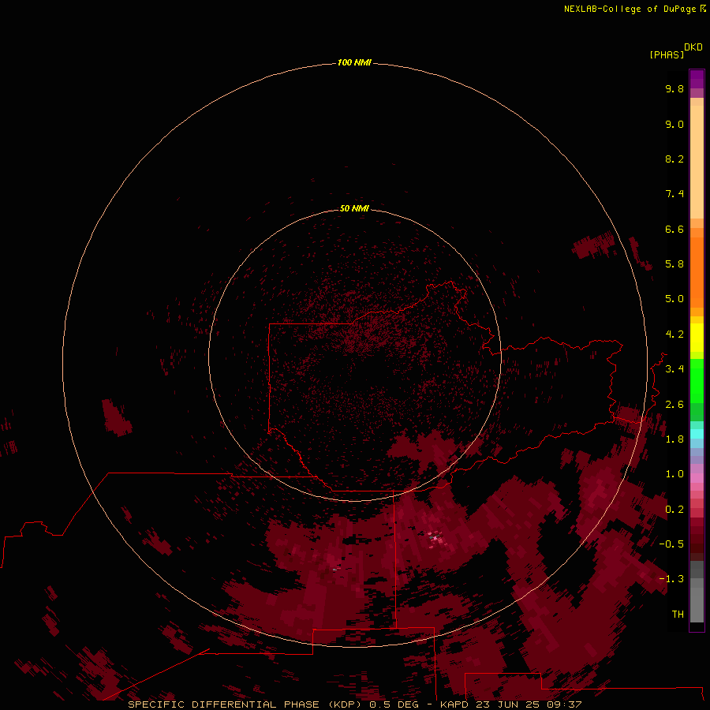Click the 6.6 scale value
This screenshot has width=710, height=710.
tap(674, 229)
